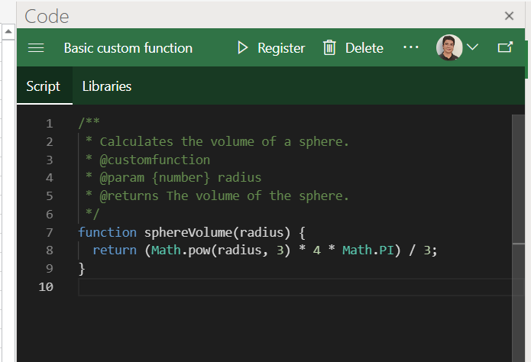Pop out the code editor window
531x362 pixels.
(505, 47)
